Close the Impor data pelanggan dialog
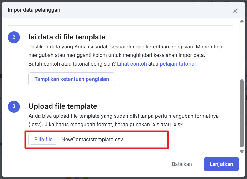The image size is (247, 179). point(235,11)
